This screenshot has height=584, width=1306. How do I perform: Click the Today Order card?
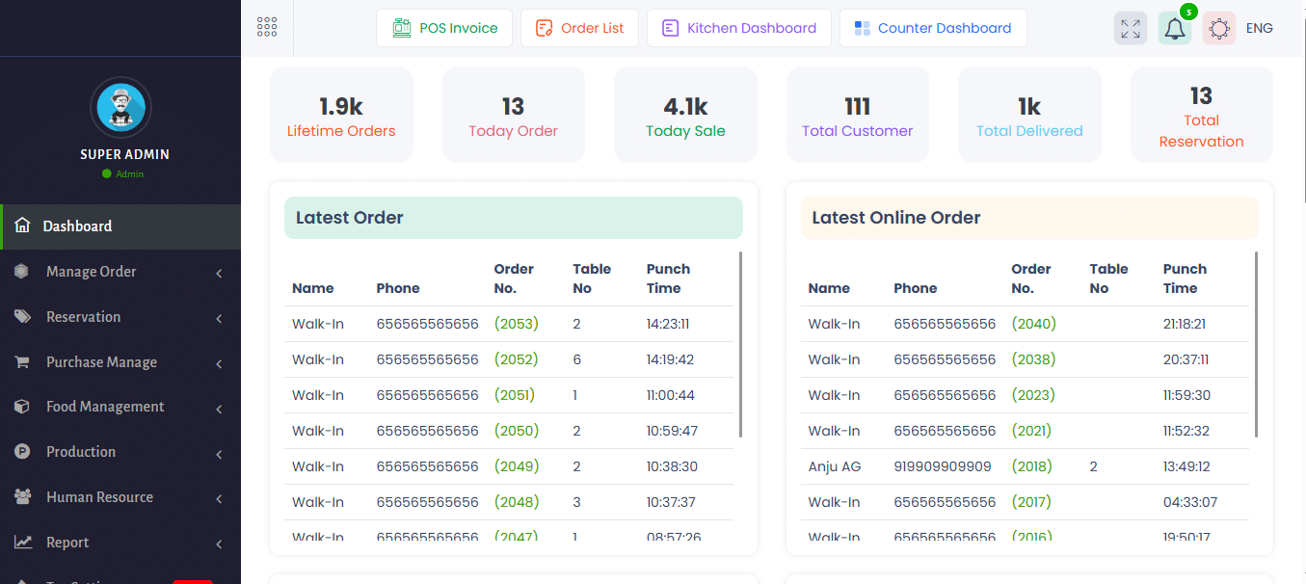[514, 115]
